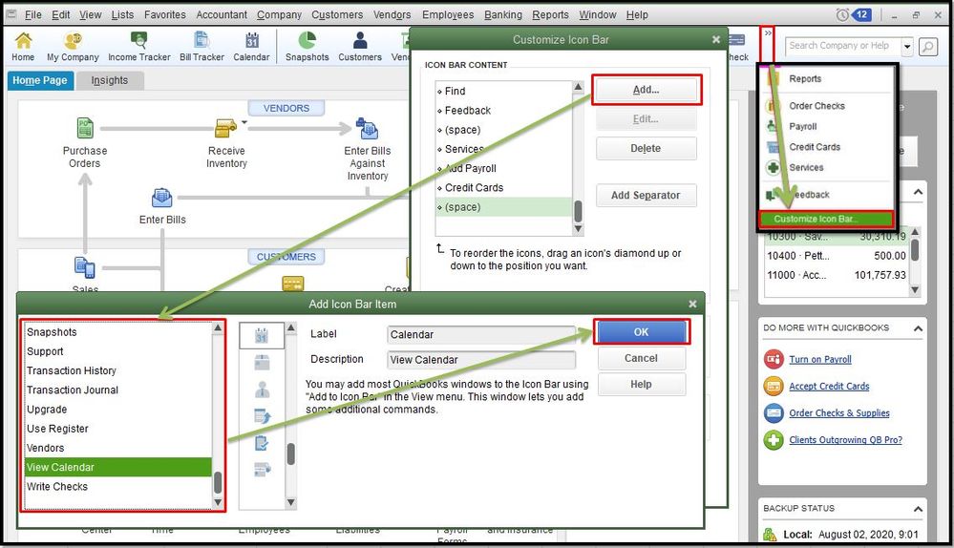Collapse the Backup Status section
954x548 pixels.
point(918,509)
